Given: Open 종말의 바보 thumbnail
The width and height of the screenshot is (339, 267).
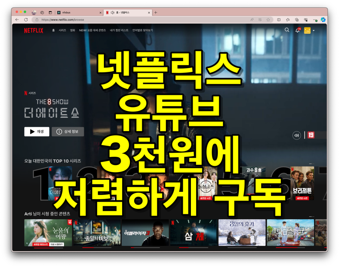Looking at the screenshot, I should pyautogui.click(x=97, y=233).
